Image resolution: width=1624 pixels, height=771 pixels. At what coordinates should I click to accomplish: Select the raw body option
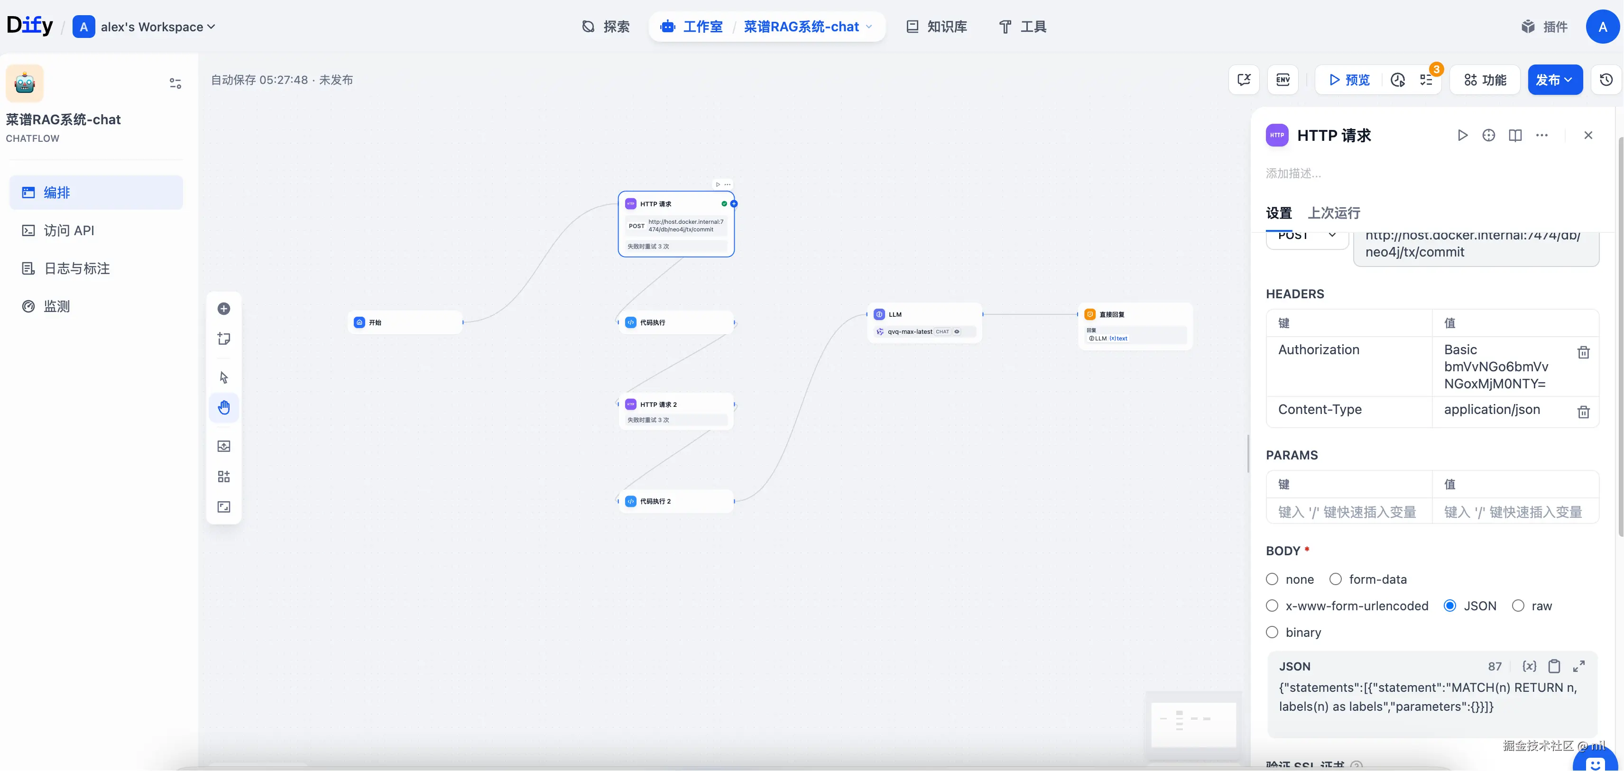(x=1518, y=606)
